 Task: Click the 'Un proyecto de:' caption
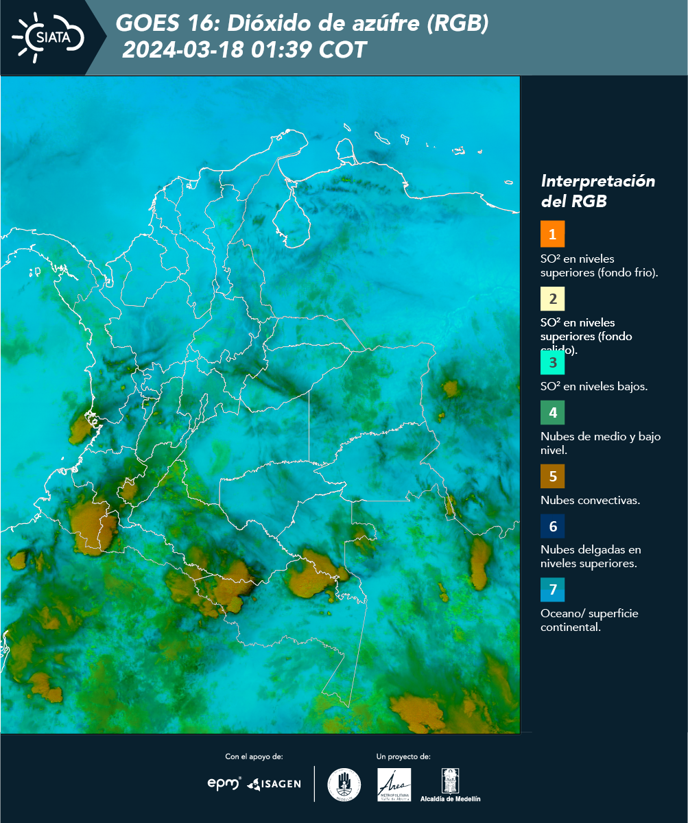pyautogui.click(x=403, y=756)
